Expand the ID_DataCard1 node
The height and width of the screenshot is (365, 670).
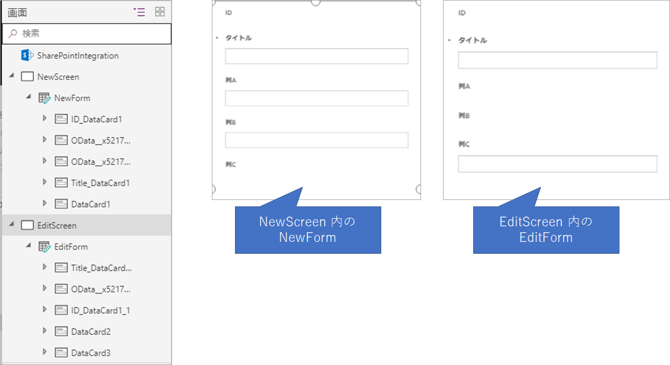click(x=45, y=119)
